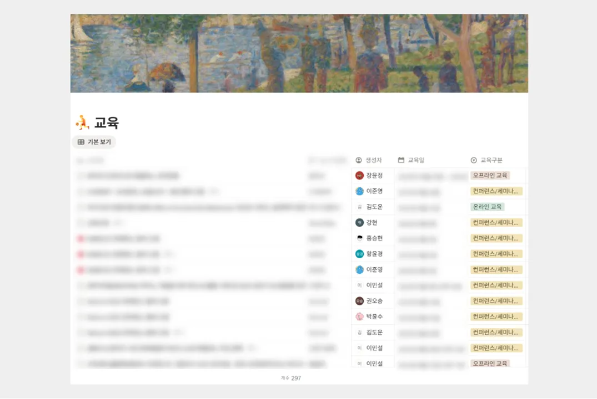Screen dimensions: 597x399
Task: Open the 생성자 column header menu
Action: pos(374,160)
